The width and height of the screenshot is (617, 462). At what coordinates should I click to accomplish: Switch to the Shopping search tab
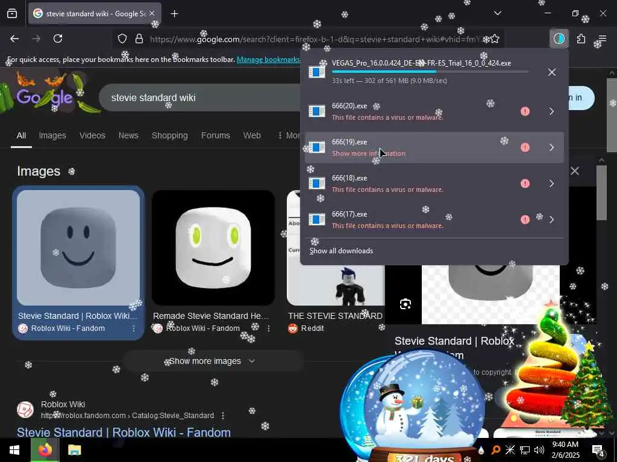point(169,135)
